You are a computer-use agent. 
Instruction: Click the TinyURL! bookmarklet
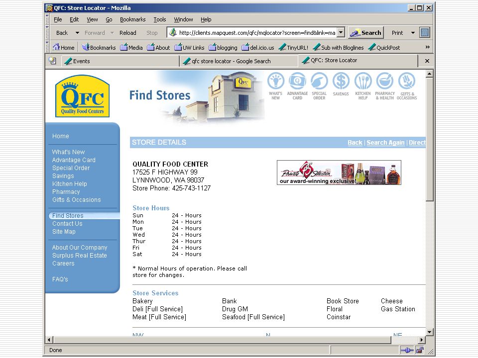click(x=293, y=48)
